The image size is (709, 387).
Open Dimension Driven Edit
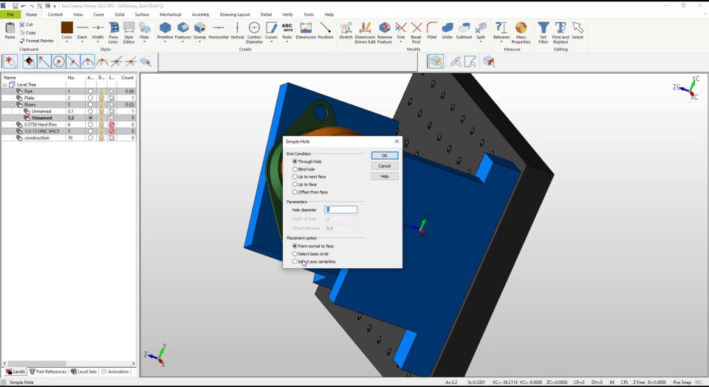coord(365,32)
